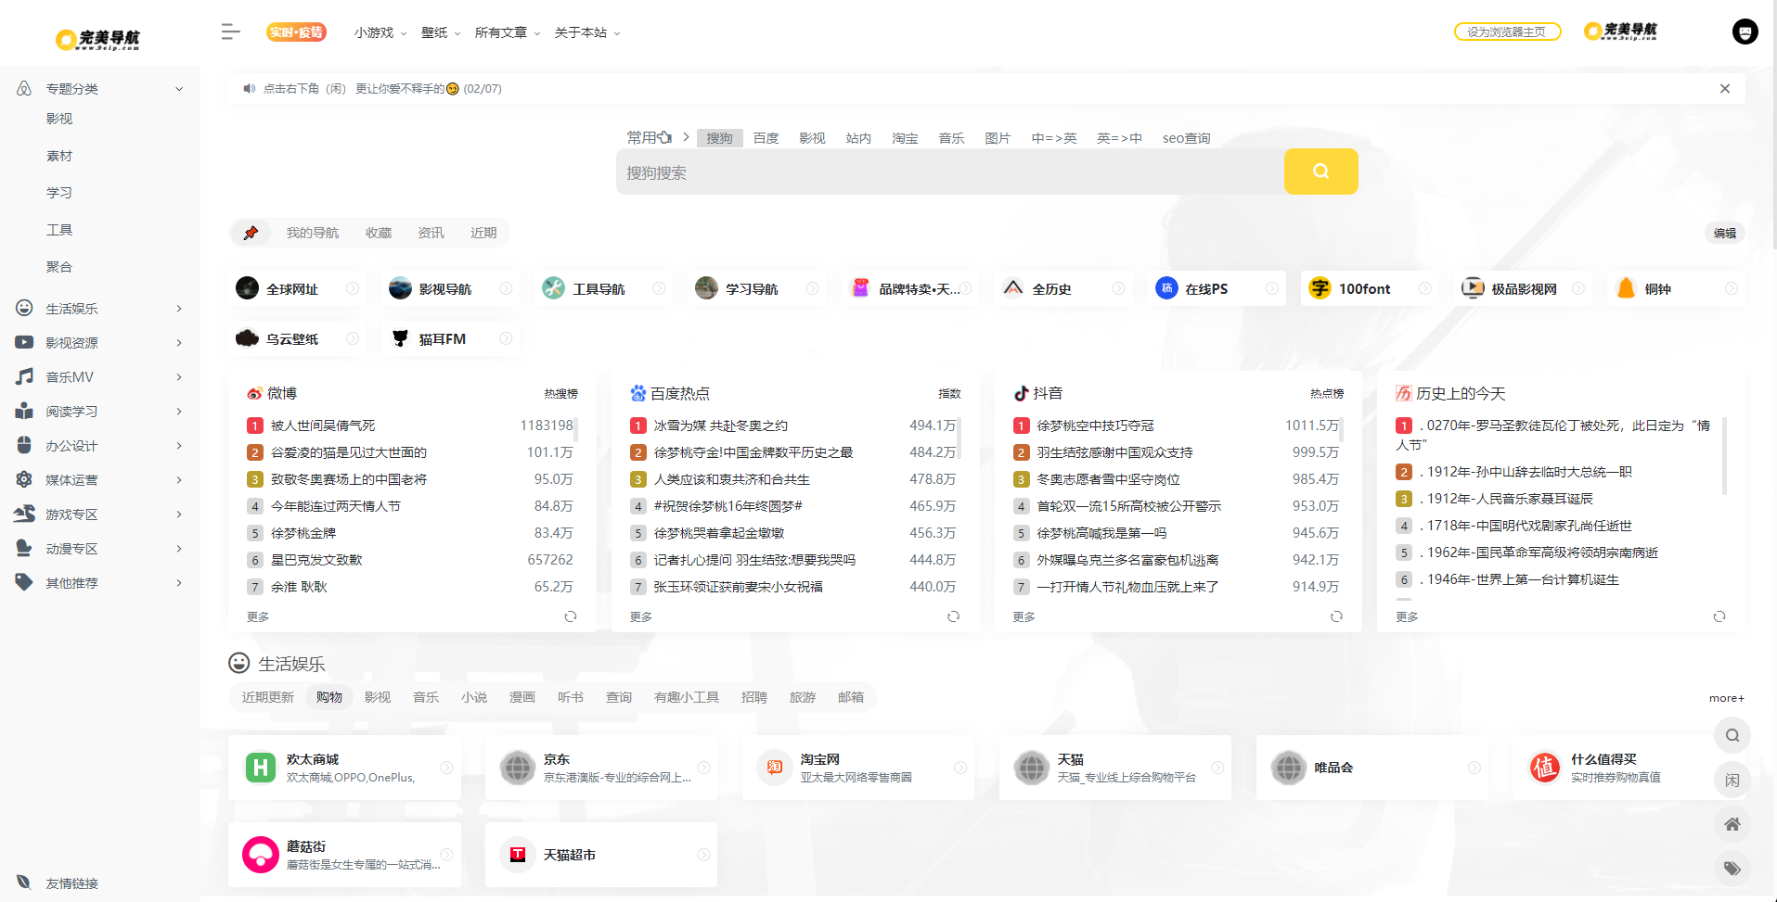Click the 编辑 button
The height and width of the screenshot is (902, 1777).
point(1725,233)
